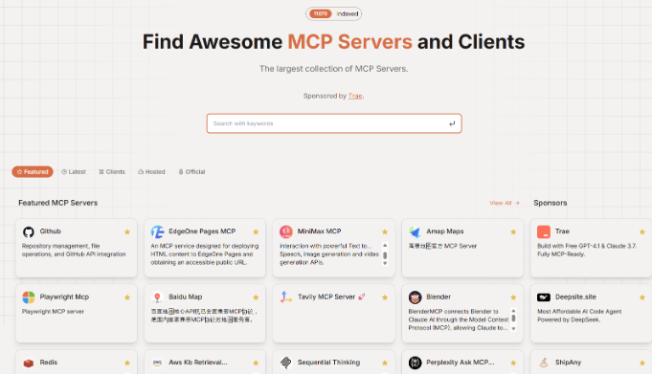Click the 'ShipAny' card title

(568, 363)
